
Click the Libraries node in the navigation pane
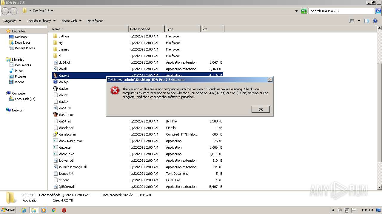tap(18, 59)
